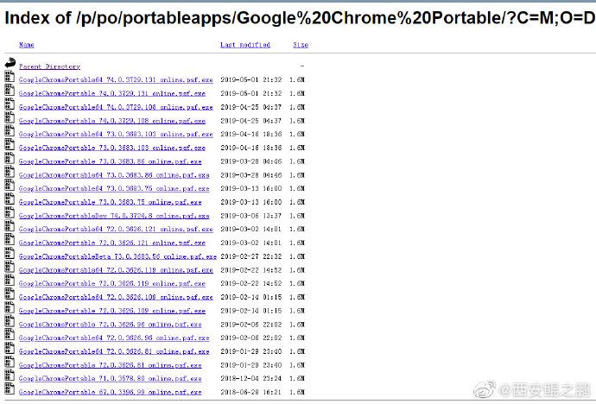This screenshot has height=404, width=596.
Task: Download GoogleChromePortable64_74.0.3729.131_online.paf.exe link
Action: coord(116,79)
